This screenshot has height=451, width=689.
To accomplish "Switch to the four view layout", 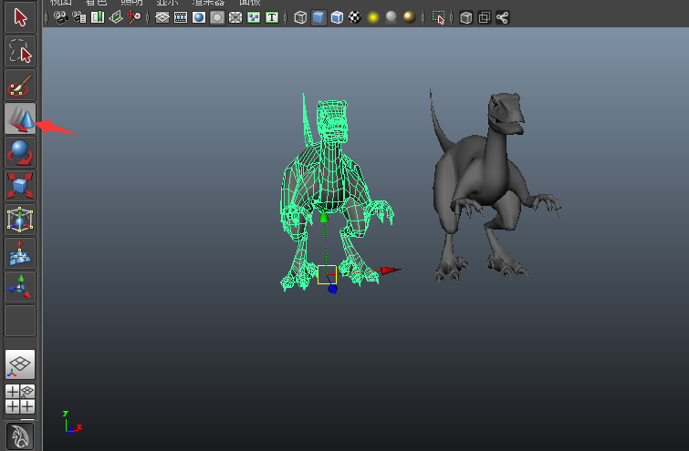I will click(20, 399).
